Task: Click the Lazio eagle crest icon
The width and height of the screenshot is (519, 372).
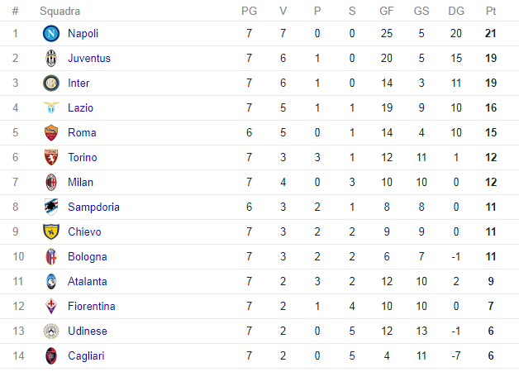Action: (x=51, y=107)
